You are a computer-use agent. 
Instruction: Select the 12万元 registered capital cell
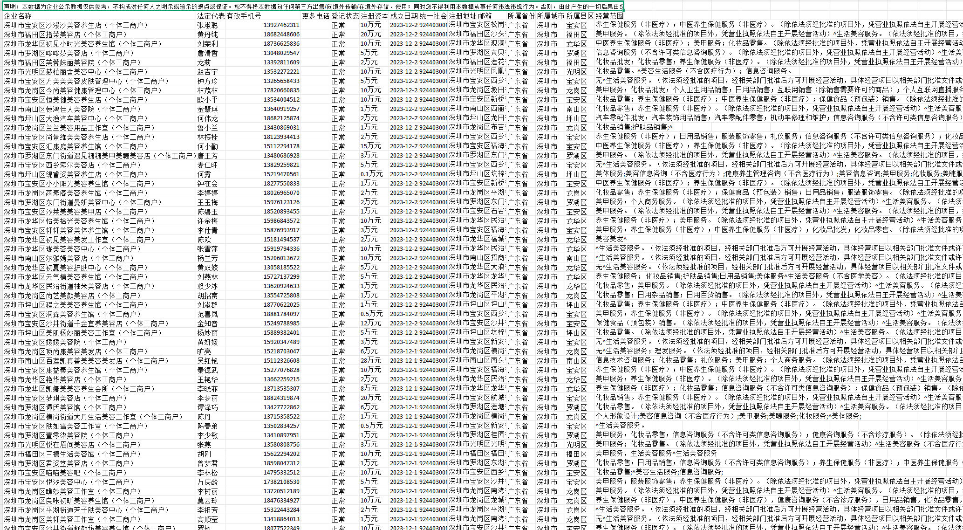(371, 323)
